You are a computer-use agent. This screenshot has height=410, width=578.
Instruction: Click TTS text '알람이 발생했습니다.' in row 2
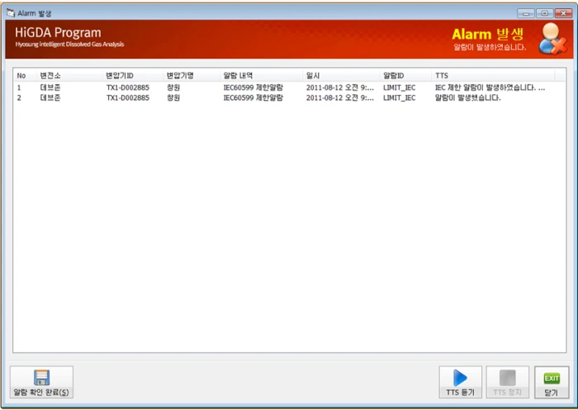click(468, 97)
